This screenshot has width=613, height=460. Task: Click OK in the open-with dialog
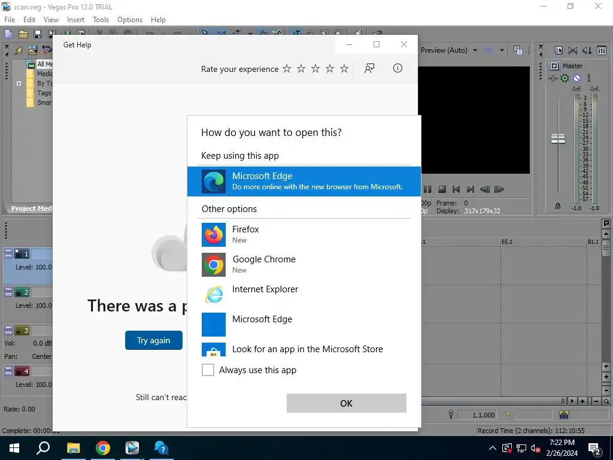[x=347, y=403]
